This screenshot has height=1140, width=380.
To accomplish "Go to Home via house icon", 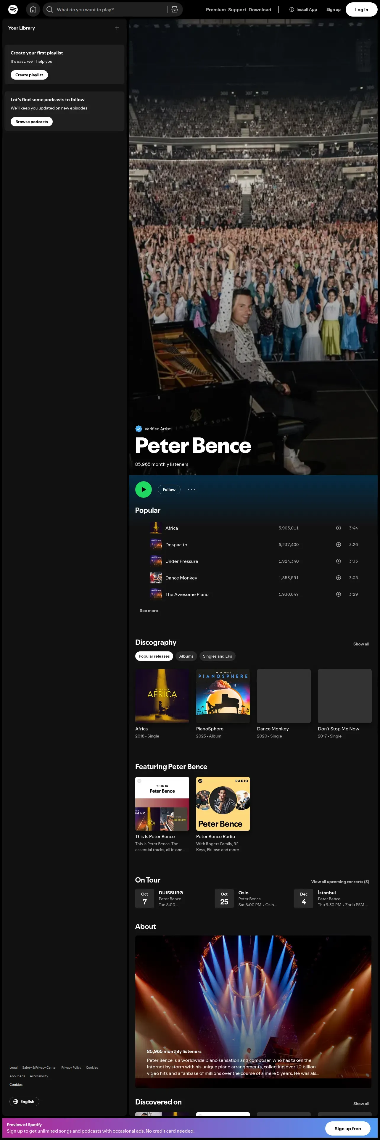I will pyautogui.click(x=33, y=9).
